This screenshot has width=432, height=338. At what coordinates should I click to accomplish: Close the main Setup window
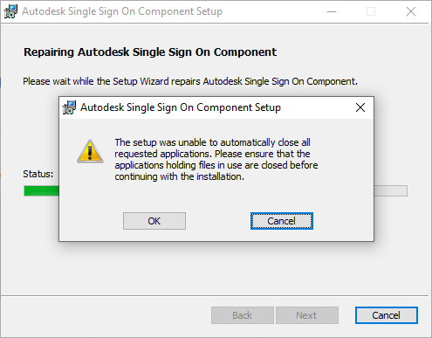(x=411, y=11)
